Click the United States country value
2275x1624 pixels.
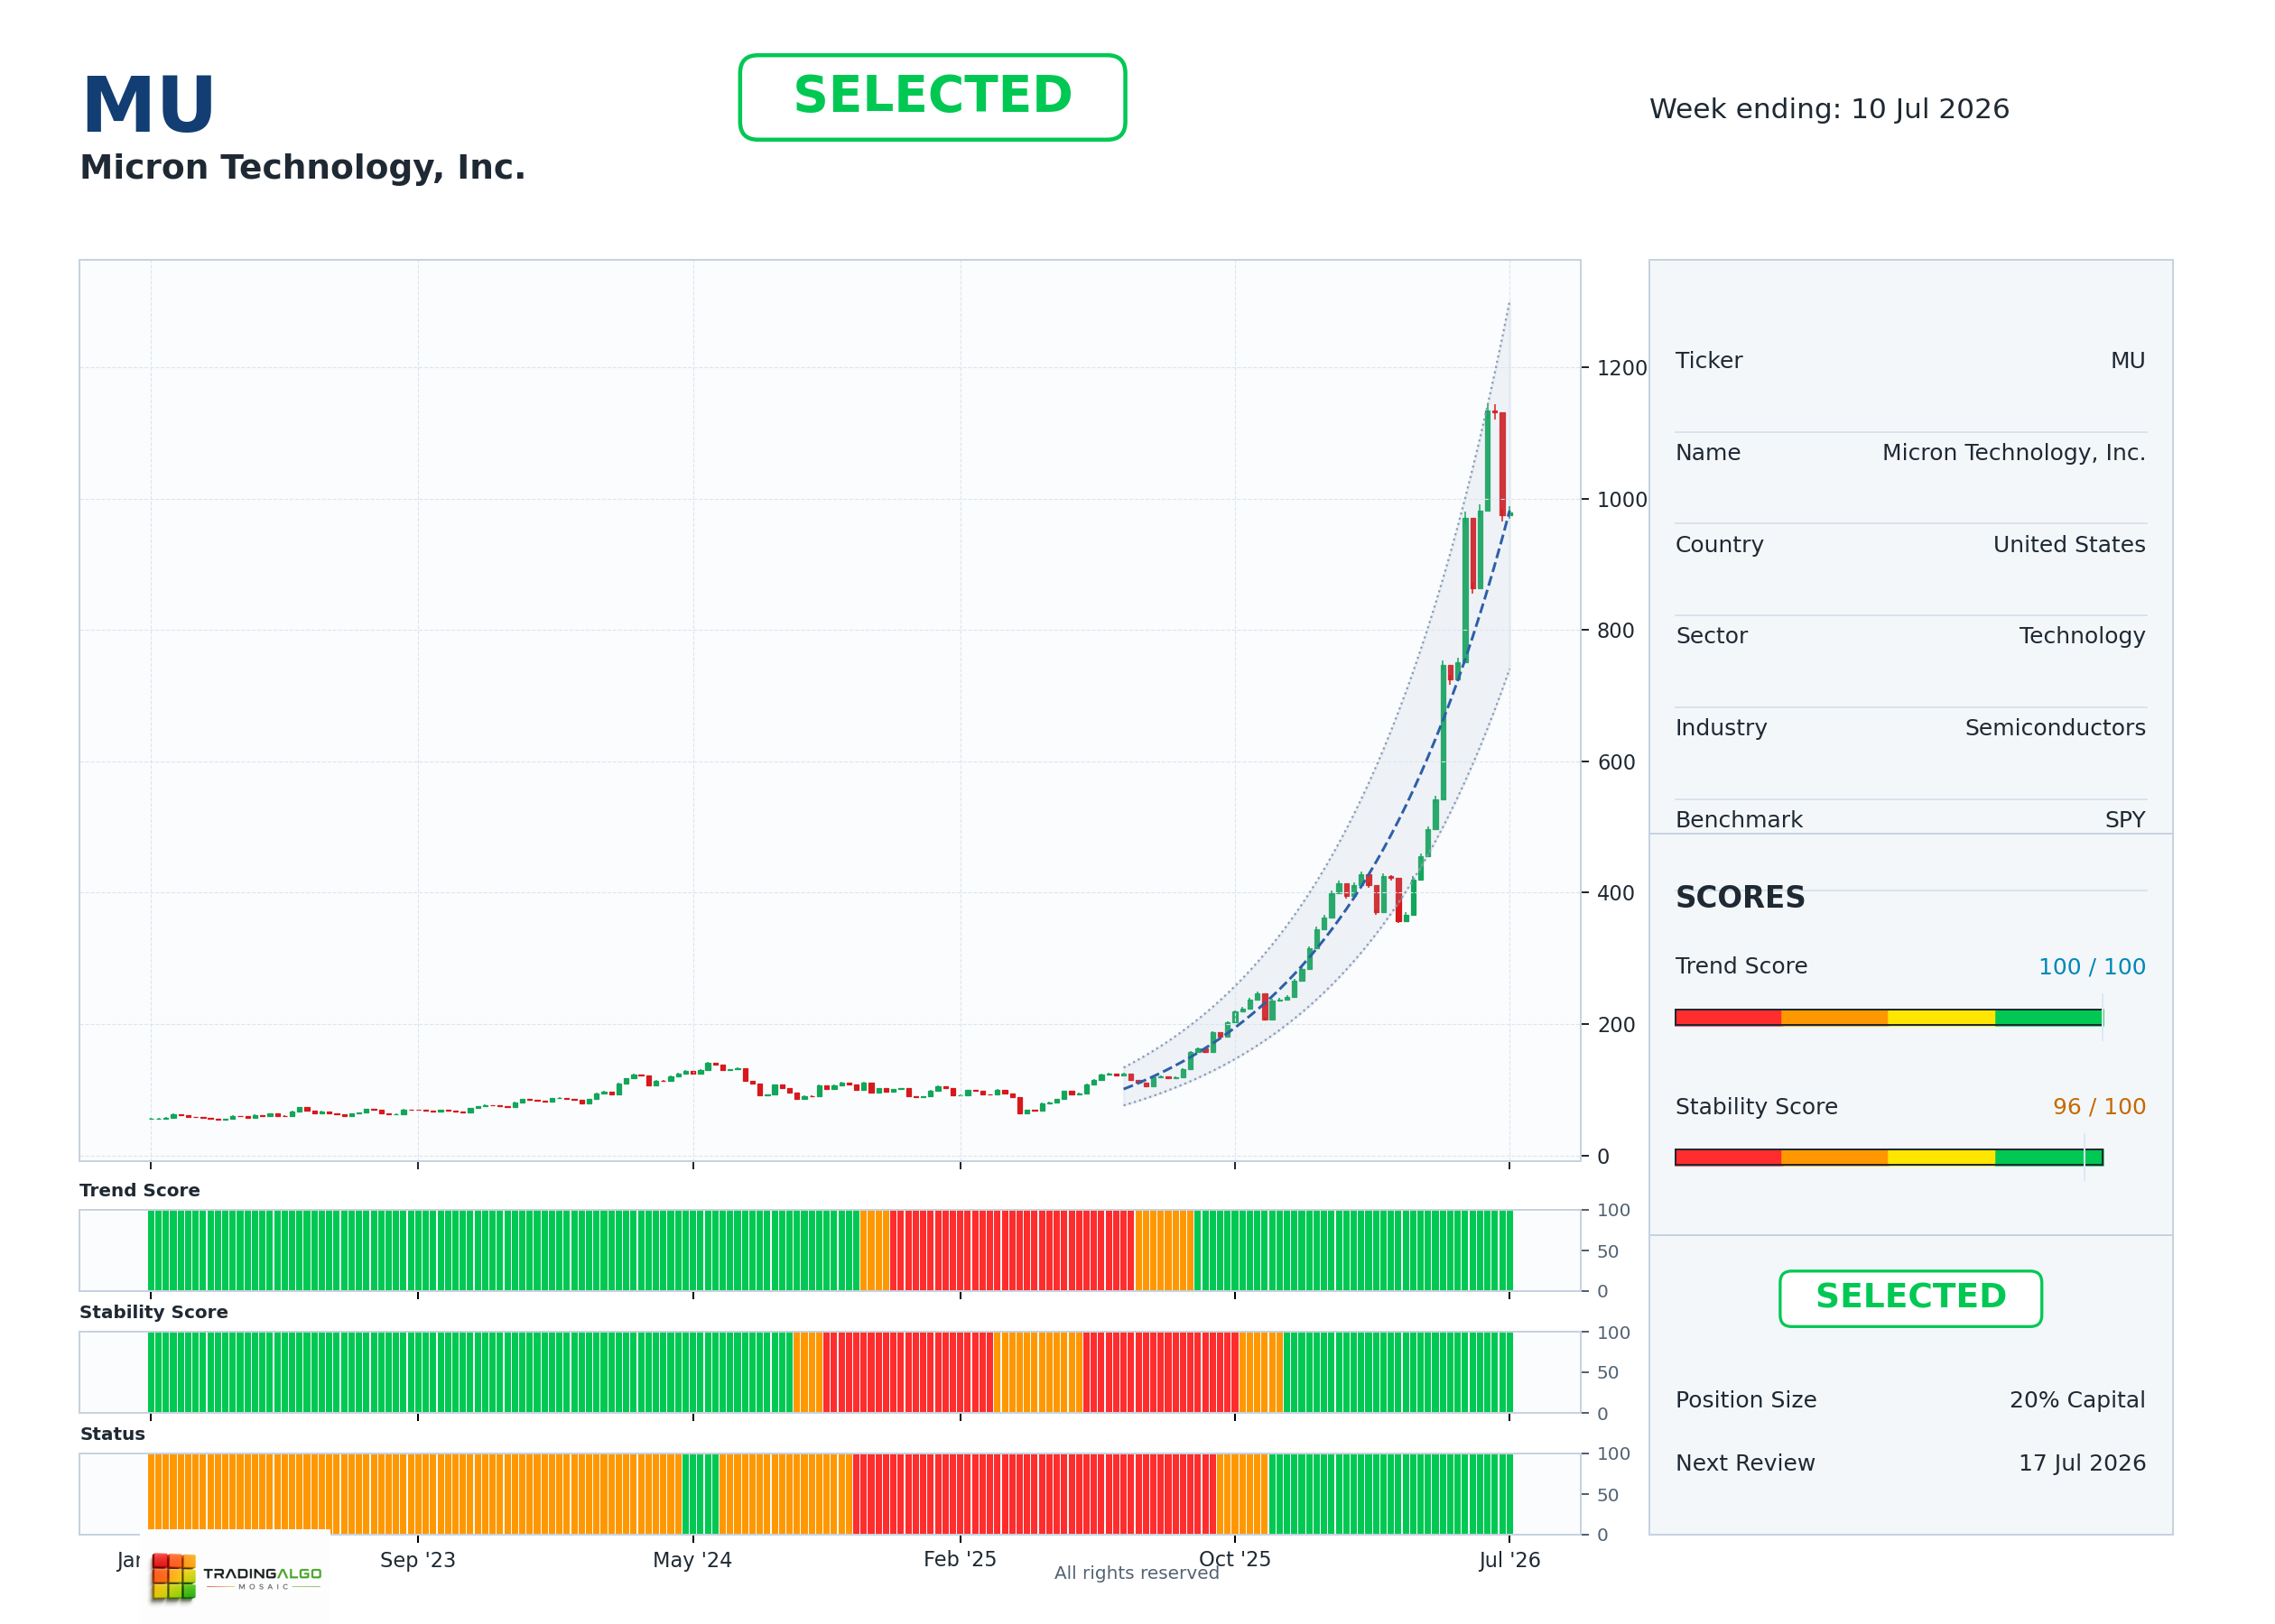(x=2069, y=545)
